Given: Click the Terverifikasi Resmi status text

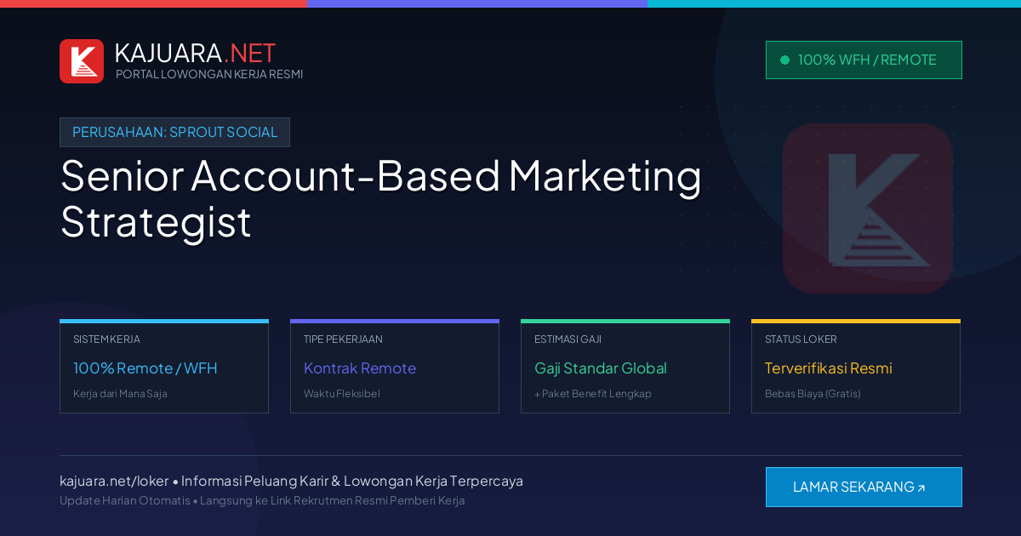Looking at the screenshot, I should (x=828, y=368).
